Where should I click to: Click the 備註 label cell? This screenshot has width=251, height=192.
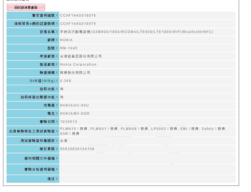click(33, 179)
